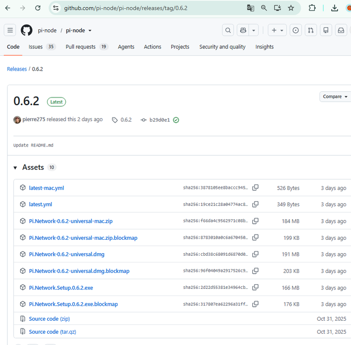Open the create new plus menu
The height and width of the screenshot is (345, 351).
[277, 30]
